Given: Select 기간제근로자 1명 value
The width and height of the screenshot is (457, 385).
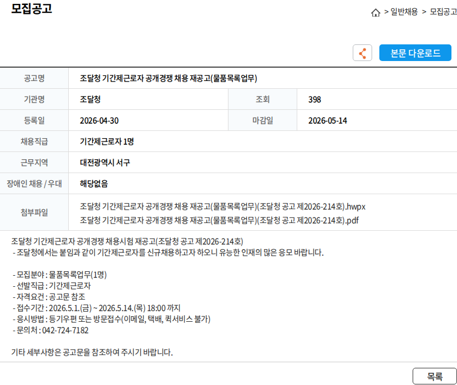Looking at the screenshot, I should (x=106, y=141).
